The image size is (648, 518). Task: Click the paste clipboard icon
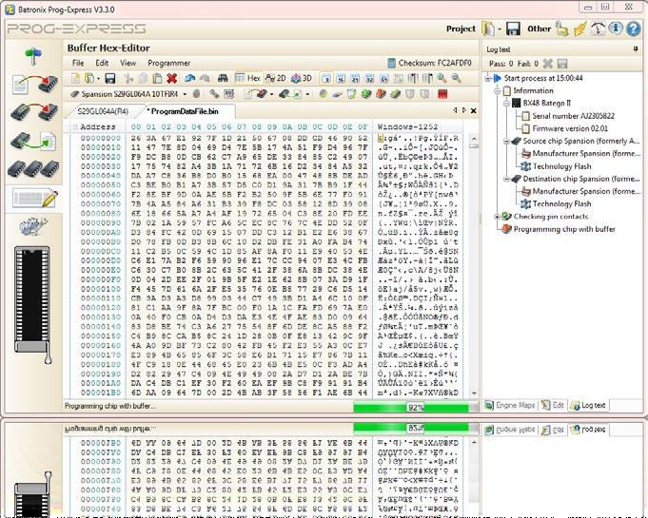[x=157, y=79]
